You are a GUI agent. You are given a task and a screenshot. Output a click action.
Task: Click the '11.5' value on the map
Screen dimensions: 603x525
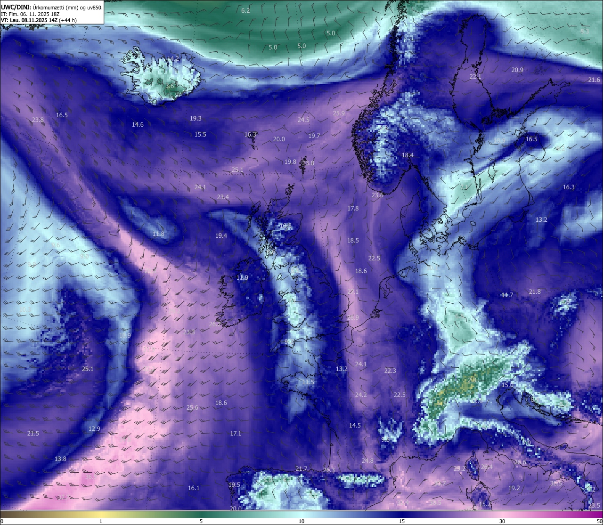click(308, 382)
